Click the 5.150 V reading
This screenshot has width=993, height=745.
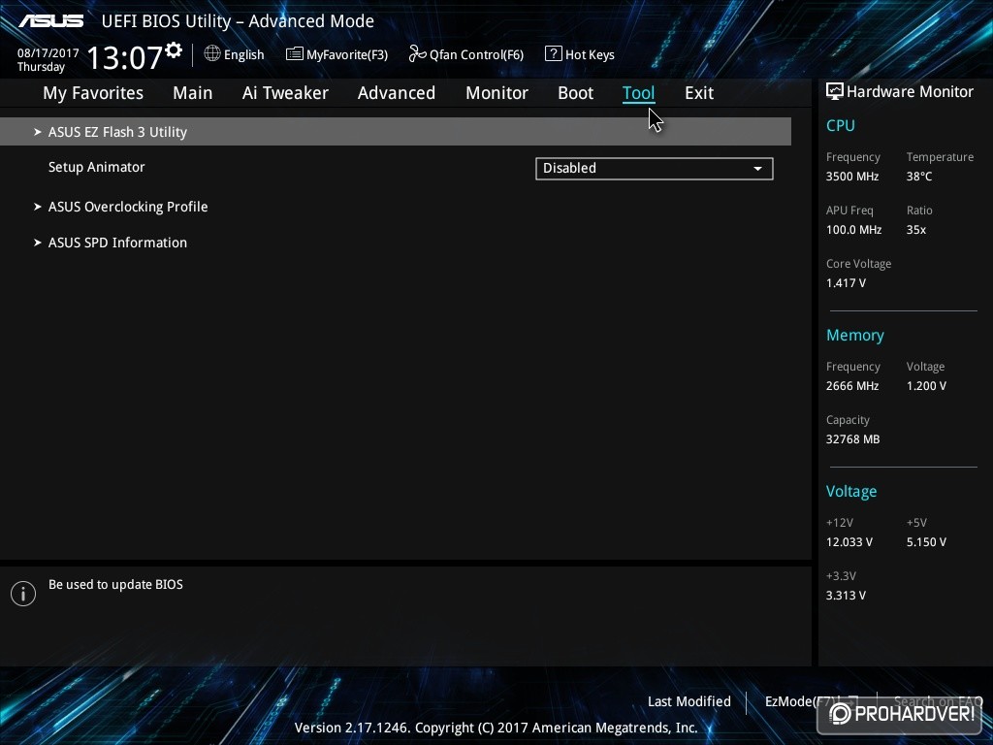[x=926, y=542]
